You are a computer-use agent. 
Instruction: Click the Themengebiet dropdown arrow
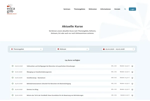(x=41, y=49)
